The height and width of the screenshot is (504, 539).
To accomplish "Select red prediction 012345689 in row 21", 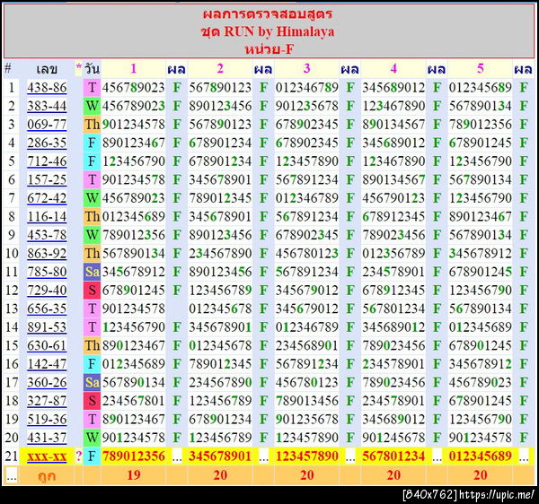I will point(481,456).
